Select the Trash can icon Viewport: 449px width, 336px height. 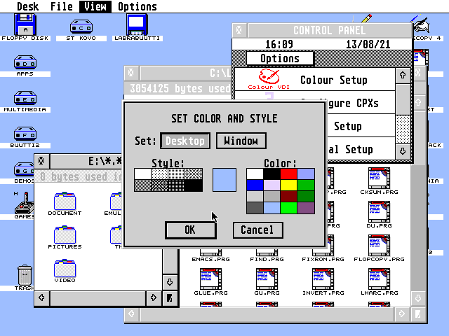coord(25,277)
